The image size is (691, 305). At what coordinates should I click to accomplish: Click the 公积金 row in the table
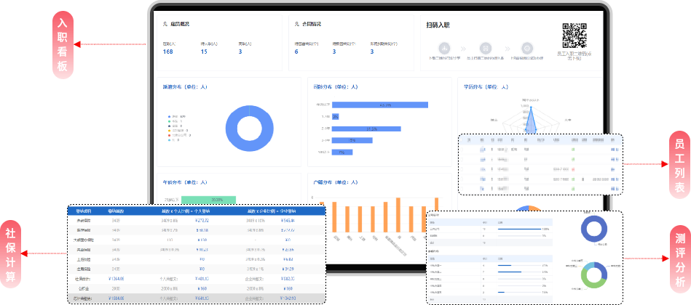(x=82, y=287)
